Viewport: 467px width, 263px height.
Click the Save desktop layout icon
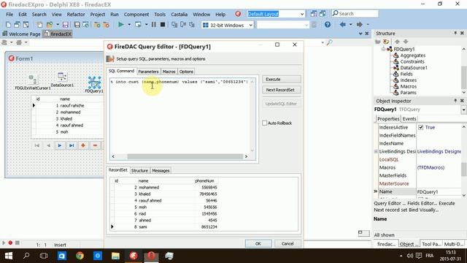pos(314,14)
